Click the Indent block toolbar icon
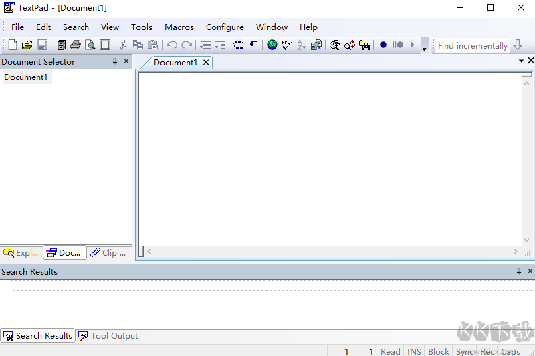 (220, 45)
